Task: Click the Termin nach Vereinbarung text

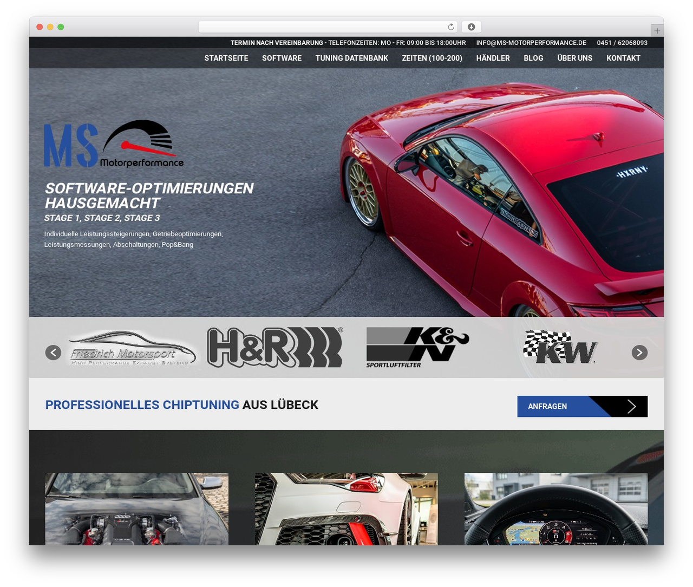Action: tap(277, 43)
